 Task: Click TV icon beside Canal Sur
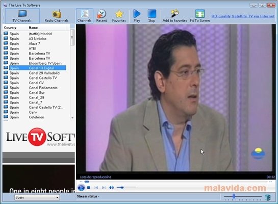[6, 92]
